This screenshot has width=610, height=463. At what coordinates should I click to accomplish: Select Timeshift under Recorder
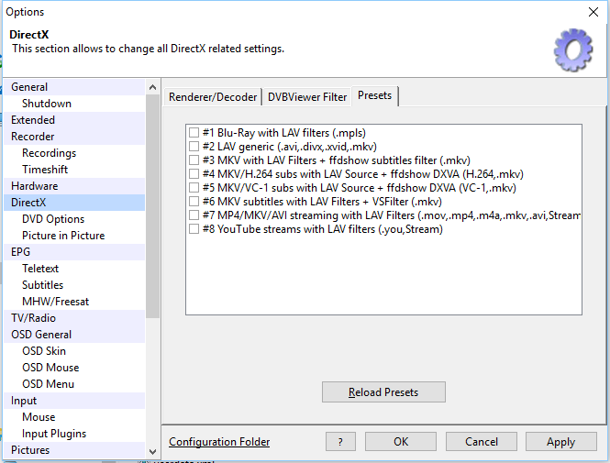[45, 170]
